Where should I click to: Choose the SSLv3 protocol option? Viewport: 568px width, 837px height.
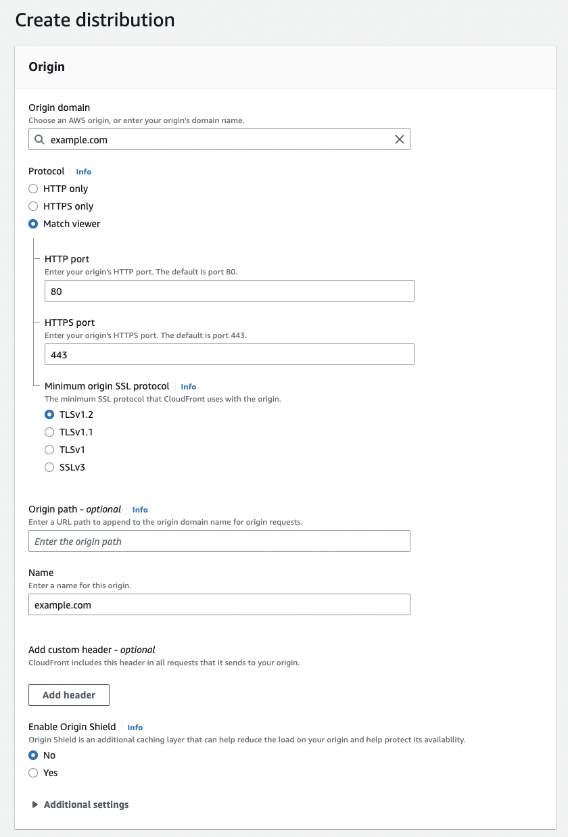(x=49, y=467)
